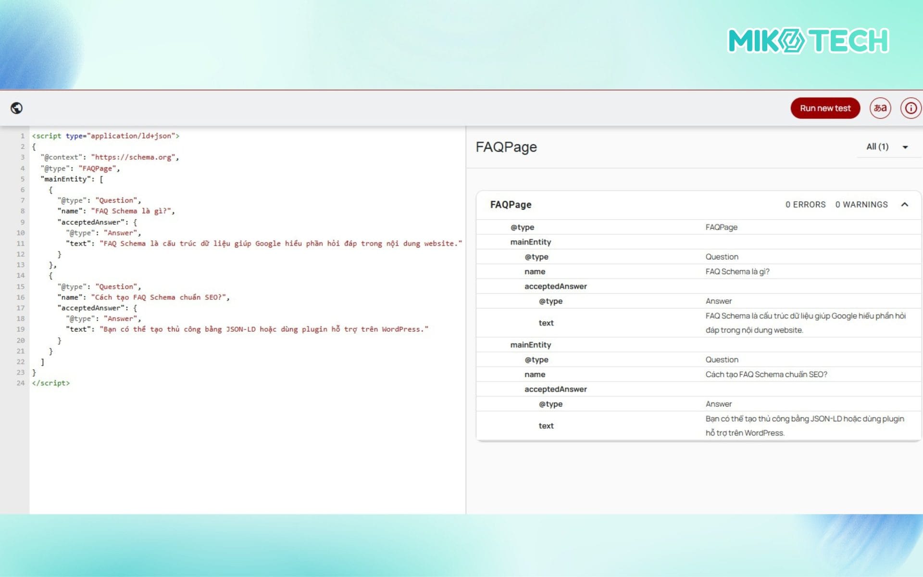This screenshot has height=577, width=923.
Task: Click the second acceptedAnswer row
Action: coord(555,389)
